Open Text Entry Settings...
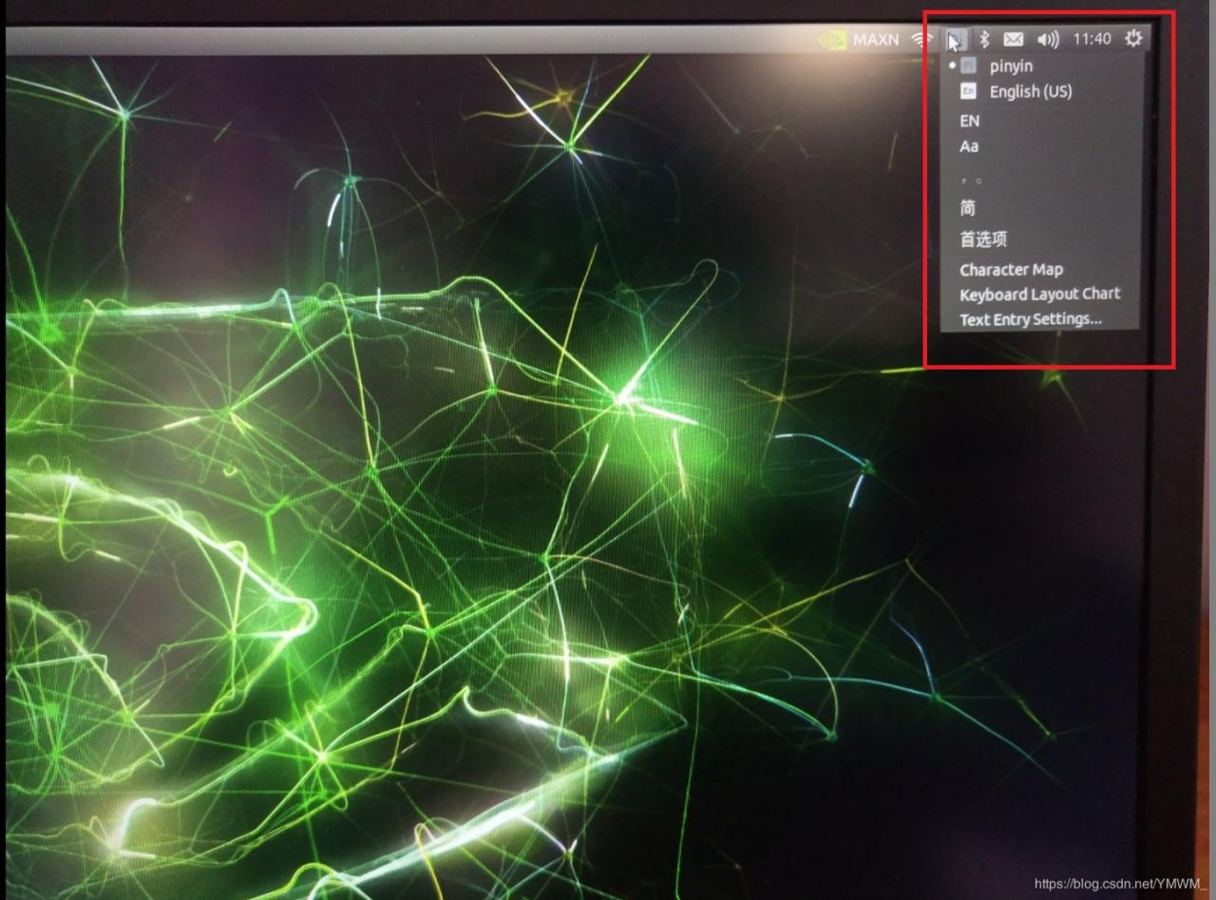This screenshot has width=1216, height=900. (x=1040, y=319)
